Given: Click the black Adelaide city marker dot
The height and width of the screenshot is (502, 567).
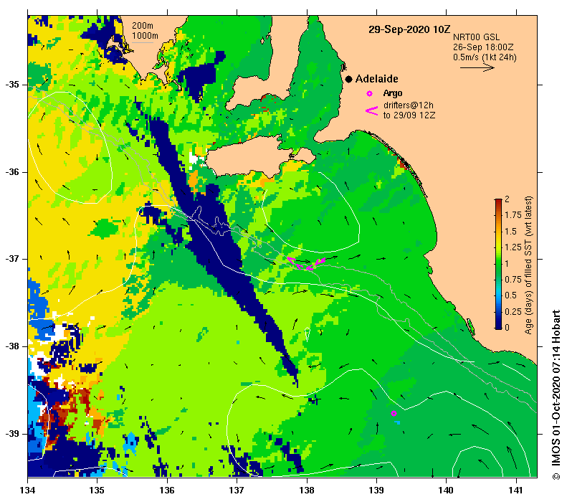Looking at the screenshot, I should pyautogui.click(x=348, y=79).
